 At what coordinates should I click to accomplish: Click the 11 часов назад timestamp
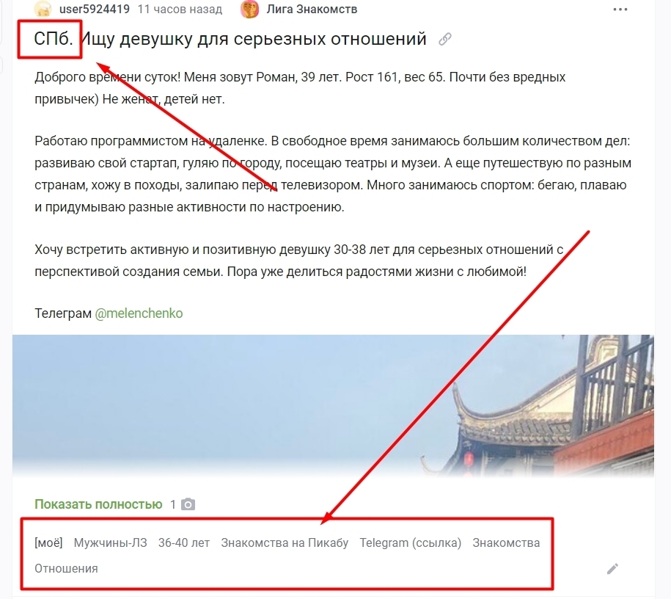180,9
